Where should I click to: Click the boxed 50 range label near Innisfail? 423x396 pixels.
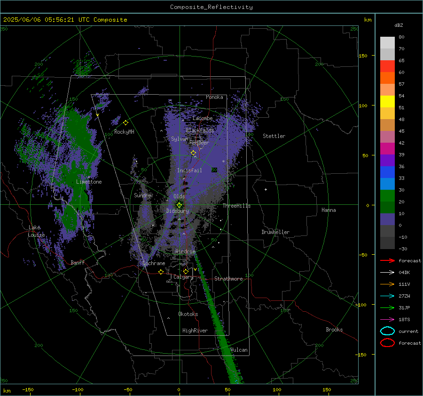[214, 170]
